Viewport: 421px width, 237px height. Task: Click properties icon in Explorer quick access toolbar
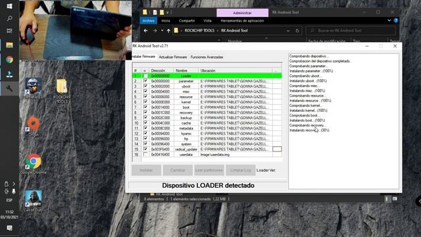point(155,13)
